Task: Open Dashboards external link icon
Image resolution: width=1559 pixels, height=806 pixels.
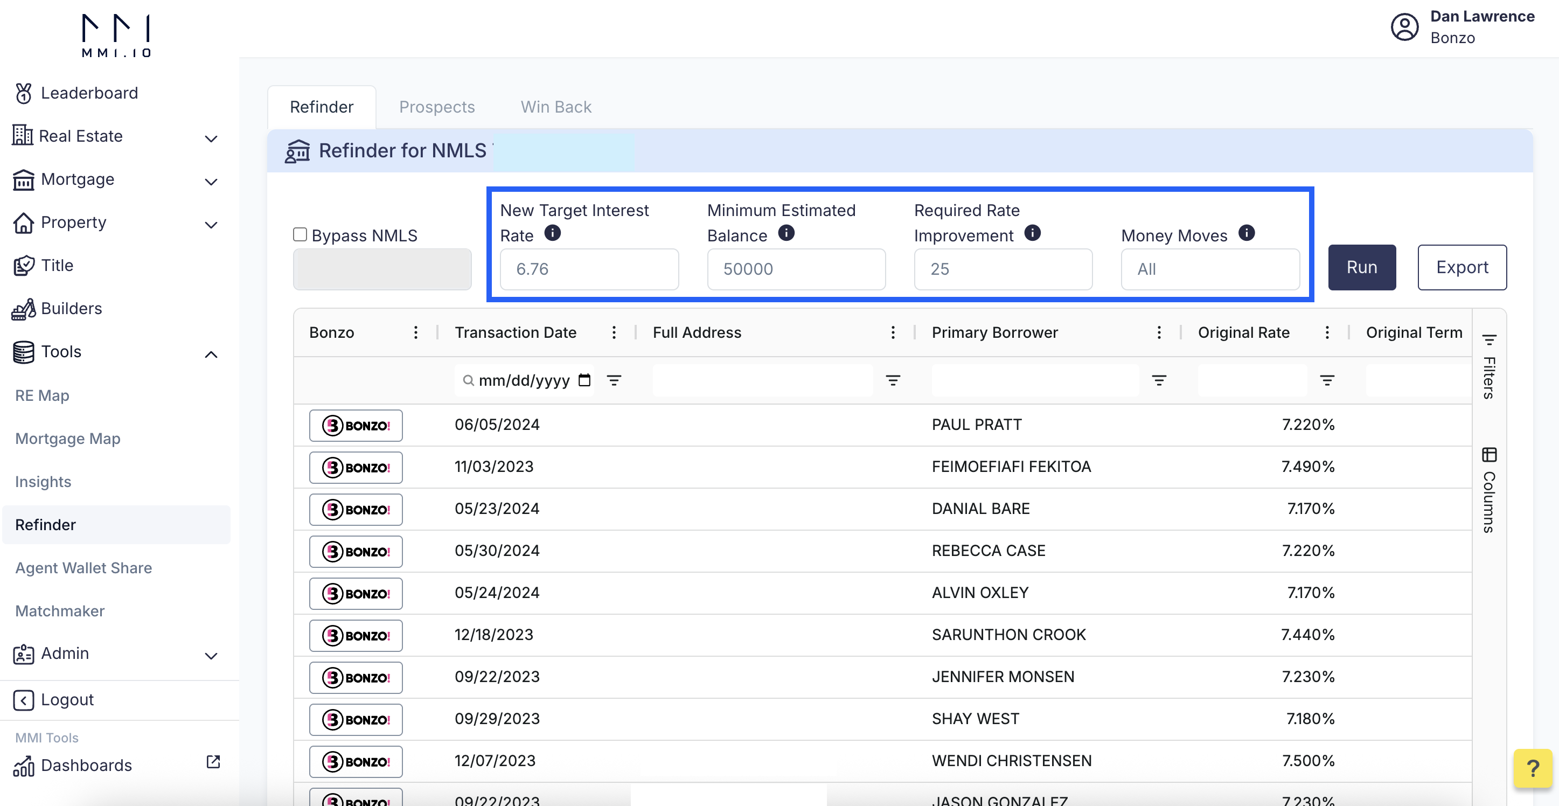Action: point(213,762)
